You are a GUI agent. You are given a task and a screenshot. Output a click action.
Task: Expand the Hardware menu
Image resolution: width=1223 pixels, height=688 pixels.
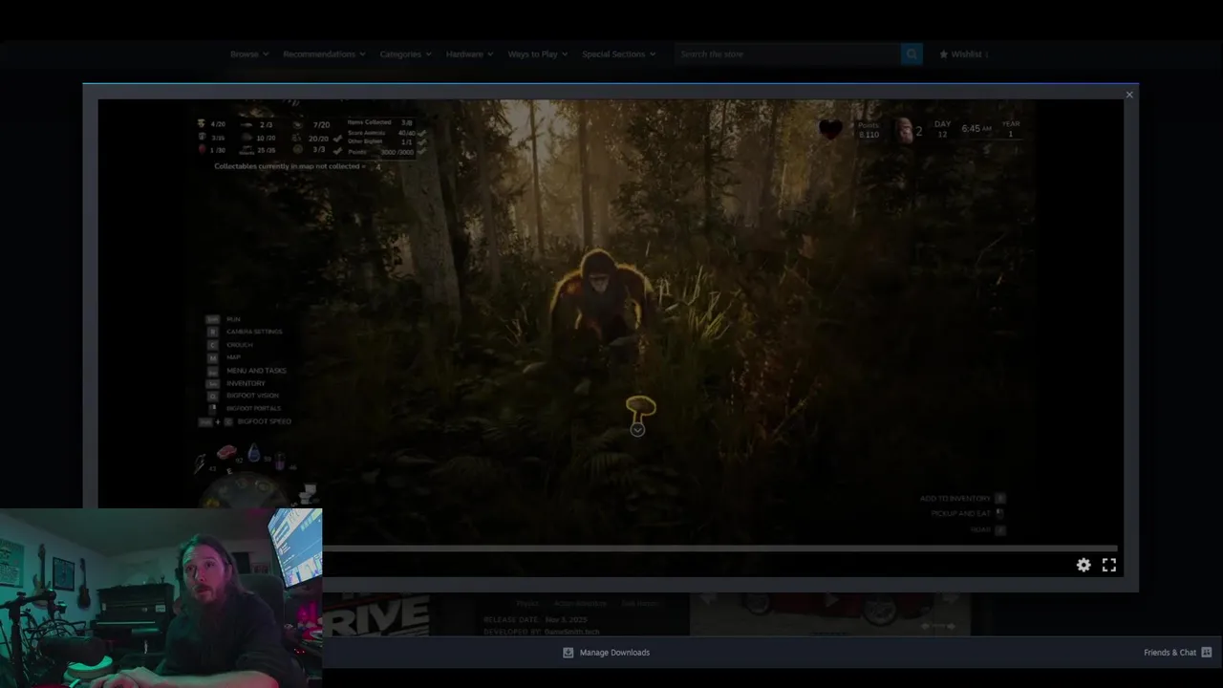click(469, 54)
